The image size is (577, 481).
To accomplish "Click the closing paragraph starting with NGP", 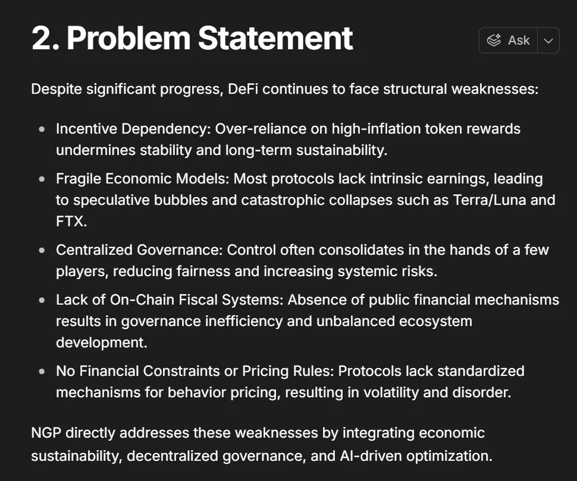I will click(x=262, y=444).
